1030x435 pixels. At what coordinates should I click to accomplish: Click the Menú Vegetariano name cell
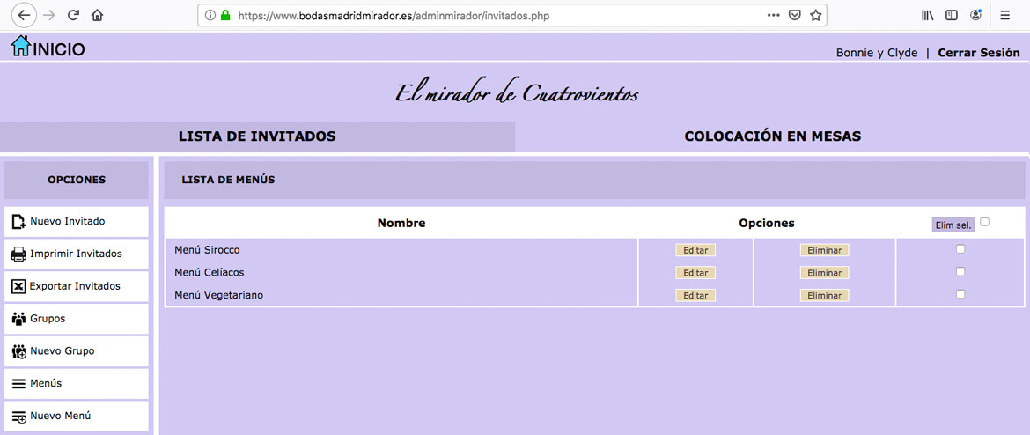point(401,295)
